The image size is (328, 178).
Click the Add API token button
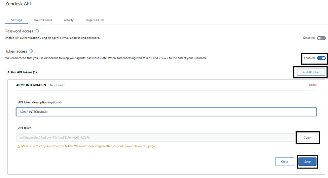(x=311, y=72)
